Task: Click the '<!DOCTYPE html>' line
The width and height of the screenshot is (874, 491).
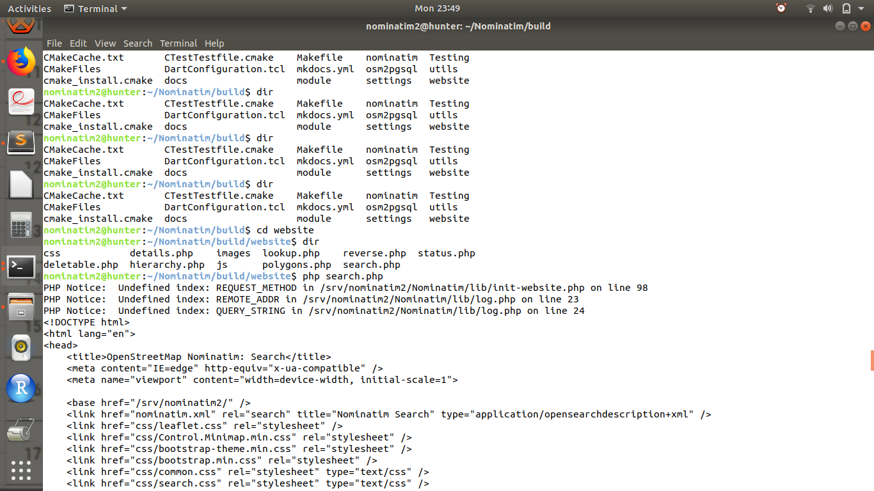Action: tap(86, 322)
